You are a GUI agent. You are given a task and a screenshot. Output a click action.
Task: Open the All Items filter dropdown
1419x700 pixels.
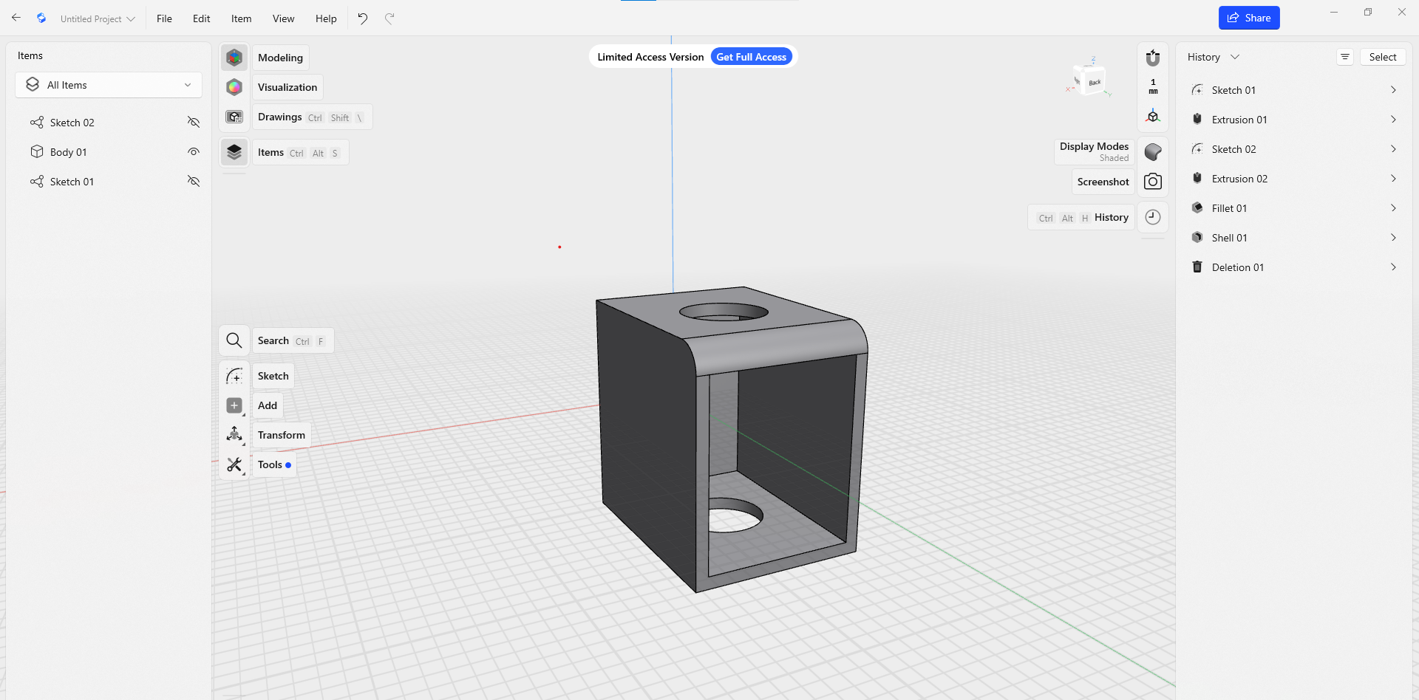[x=109, y=85]
